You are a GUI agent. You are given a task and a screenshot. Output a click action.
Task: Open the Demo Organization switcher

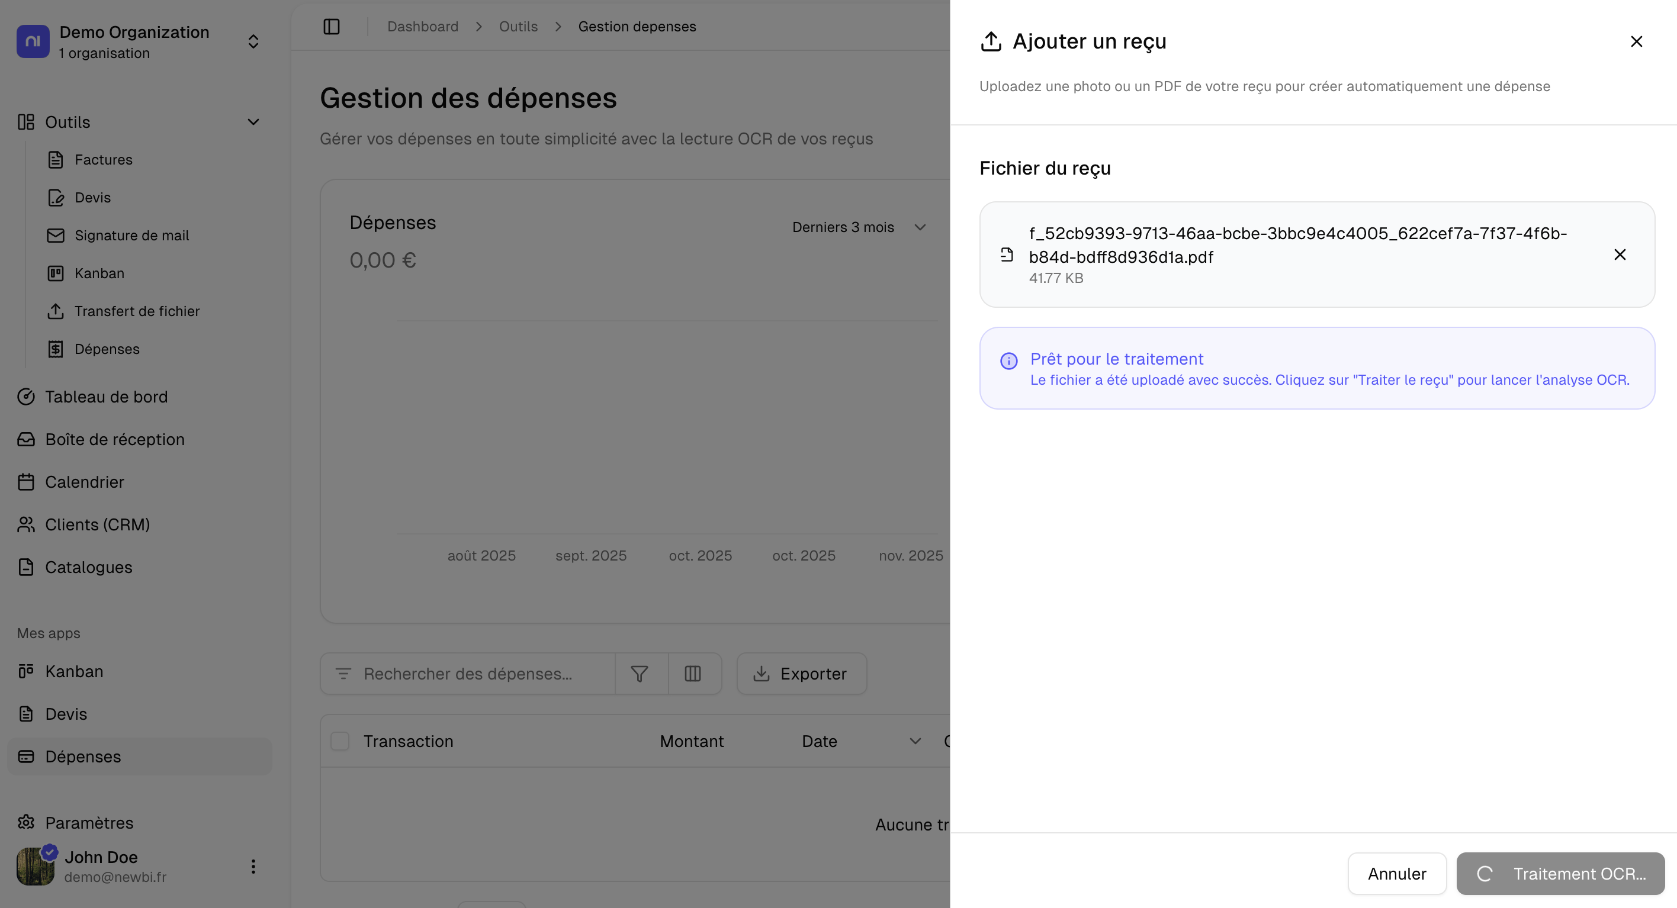(253, 41)
